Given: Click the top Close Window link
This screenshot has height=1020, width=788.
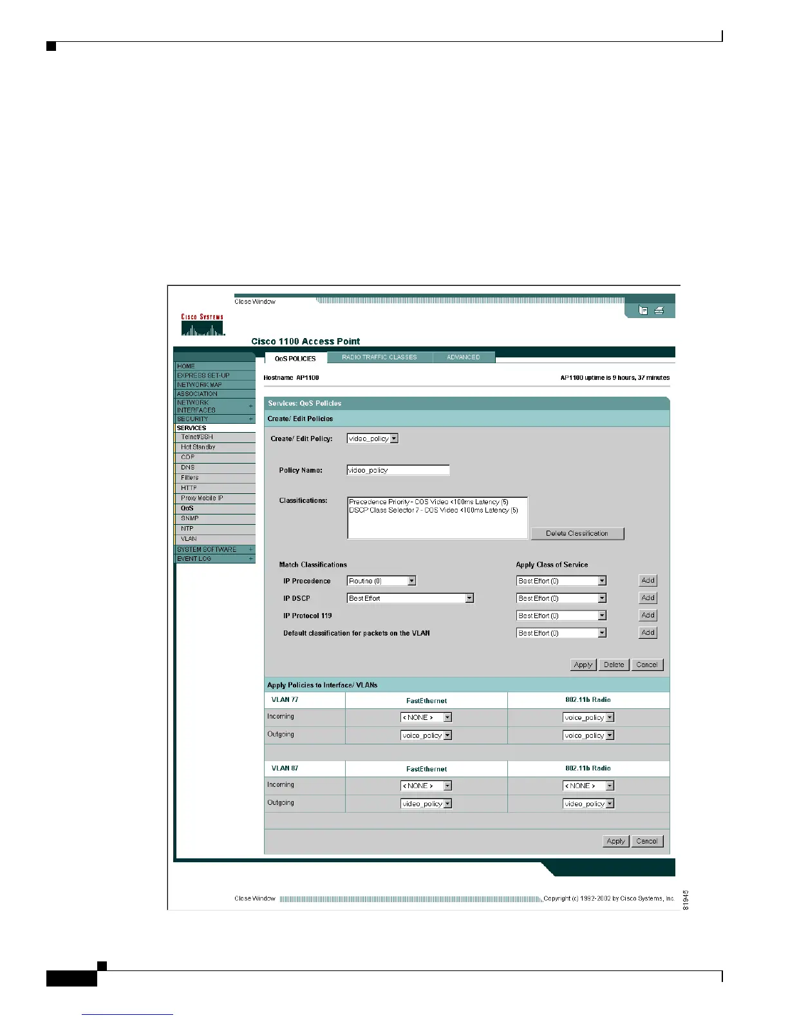Looking at the screenshot, I should pos(255,301).
